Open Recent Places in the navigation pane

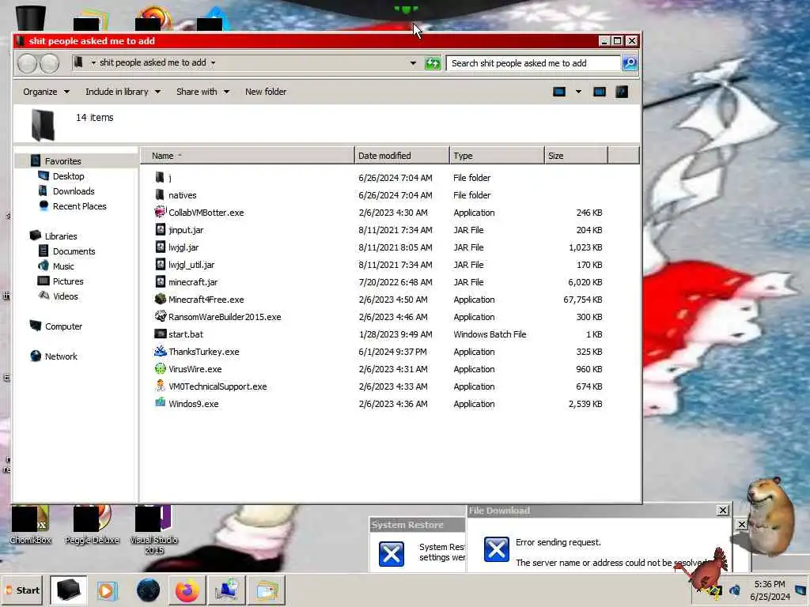(x=80, y=206)
